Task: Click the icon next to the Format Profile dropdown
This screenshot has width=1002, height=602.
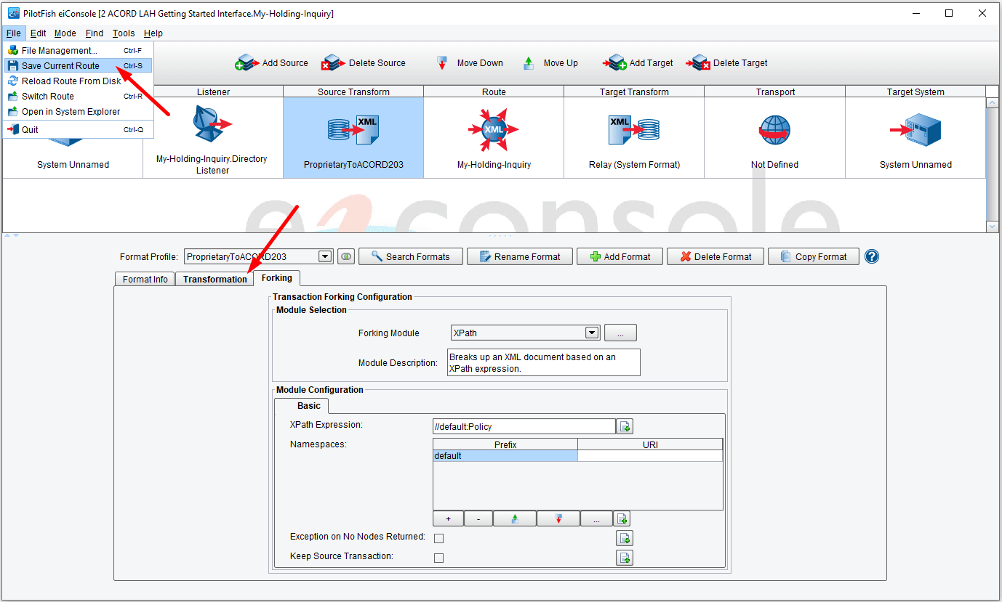Action: pyautogui.click(x=346, y=256)
